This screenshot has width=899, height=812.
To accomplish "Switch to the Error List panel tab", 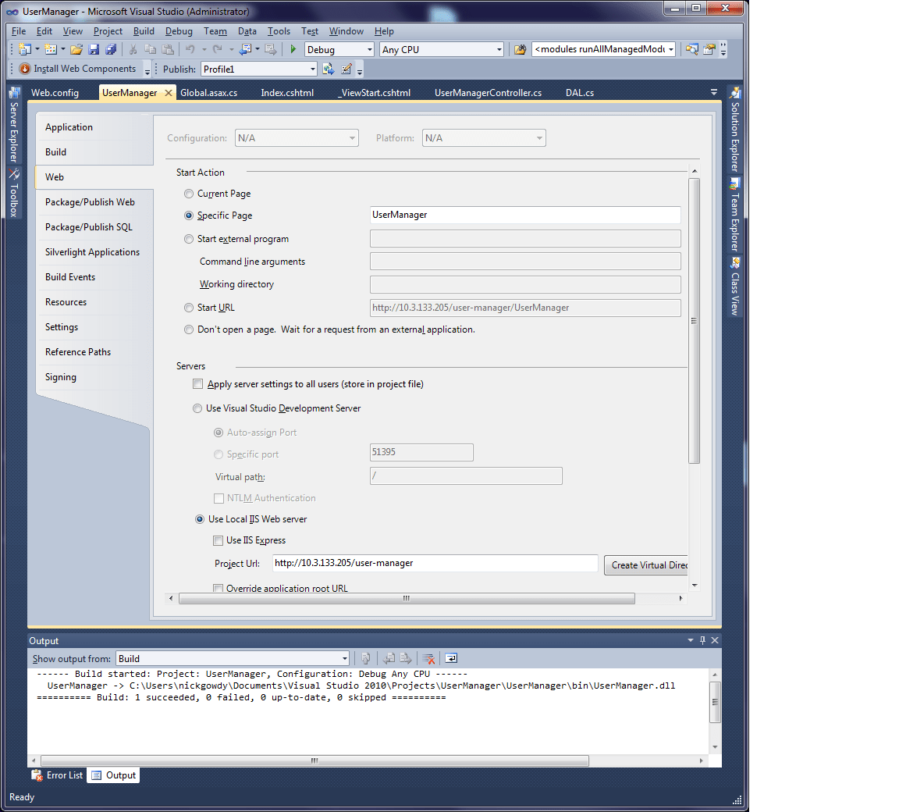I will coord(58,776).
